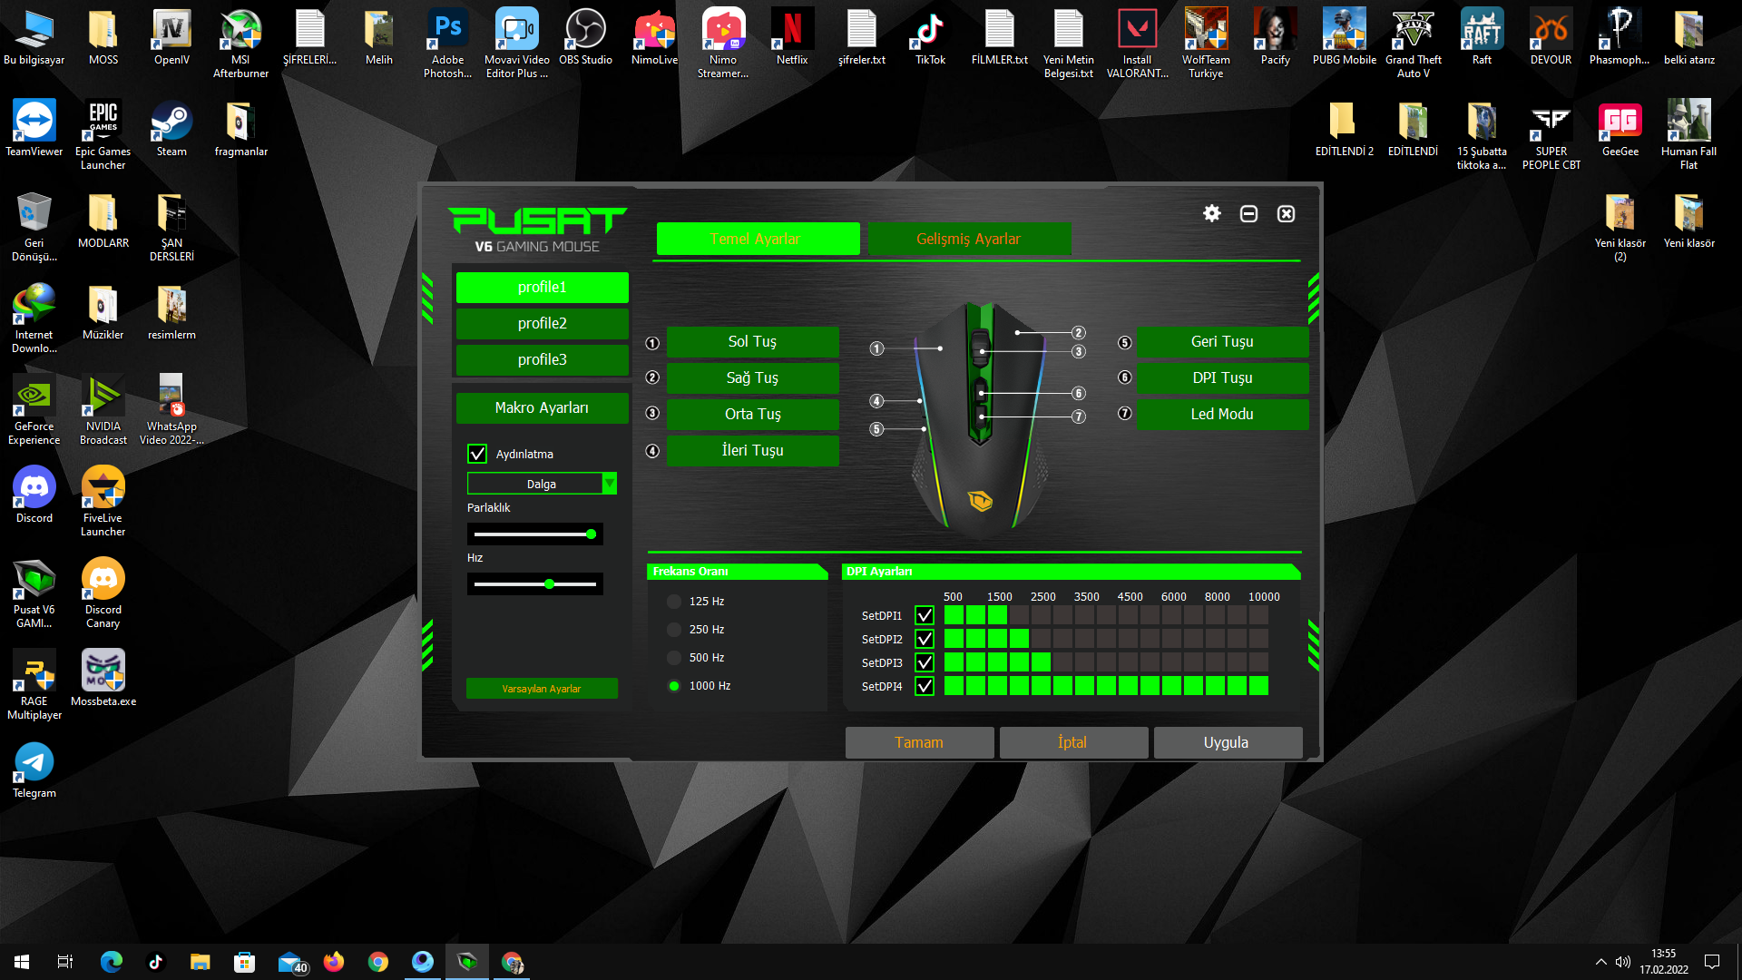This screenshot has height=980, width=1742.
Task: Adjust the Parlaklık brightness slider
Action: pos(535,534)
